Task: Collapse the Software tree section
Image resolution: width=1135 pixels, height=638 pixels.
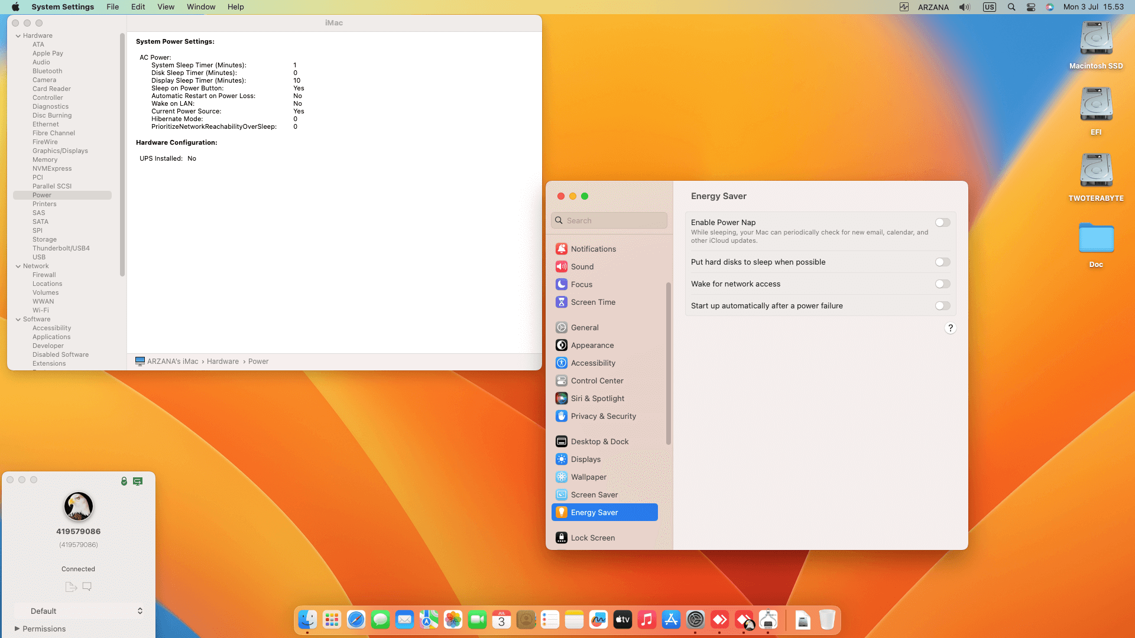Action: click(18, 320)
